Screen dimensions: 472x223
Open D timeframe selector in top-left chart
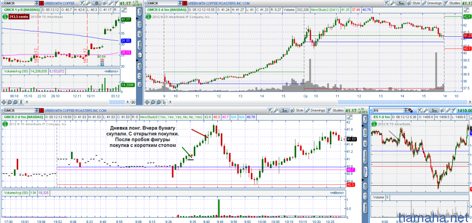(97, 3)
